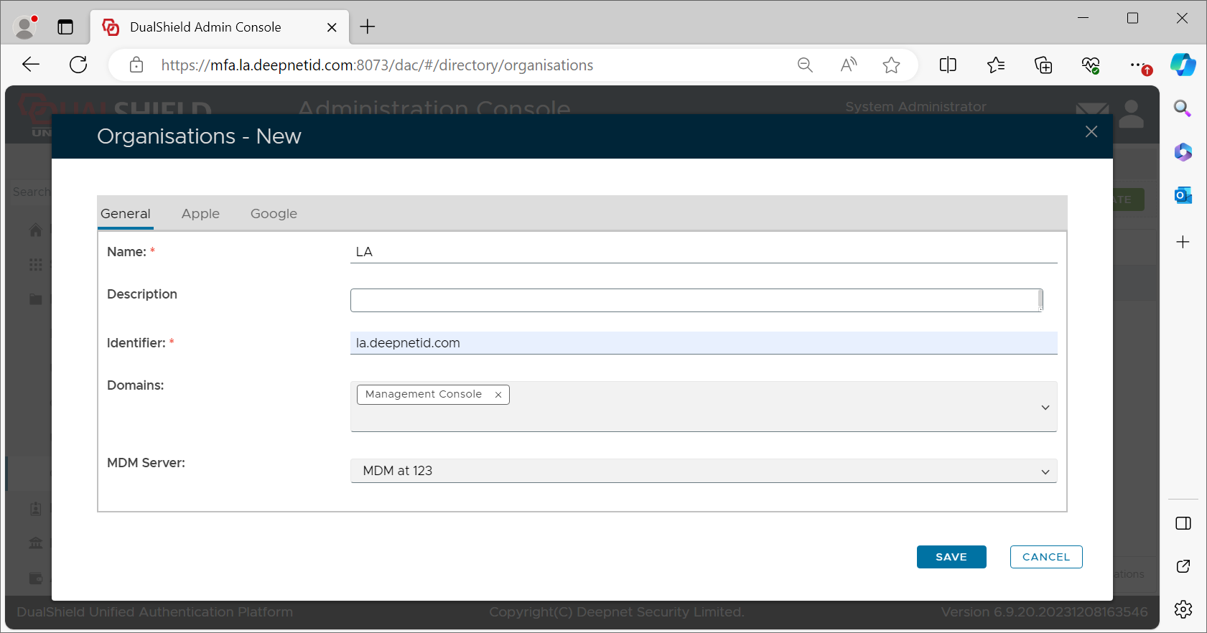This screenshot has height=633, width=1207.
Task: Switch to the Google tab
Action: 274,214
